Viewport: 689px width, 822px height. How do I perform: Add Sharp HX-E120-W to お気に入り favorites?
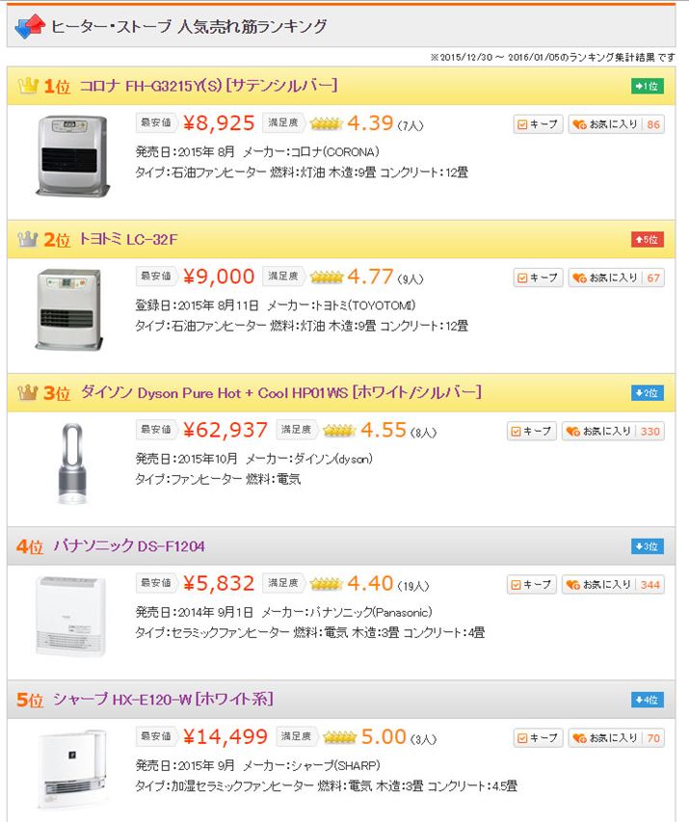tap(616, 739)
